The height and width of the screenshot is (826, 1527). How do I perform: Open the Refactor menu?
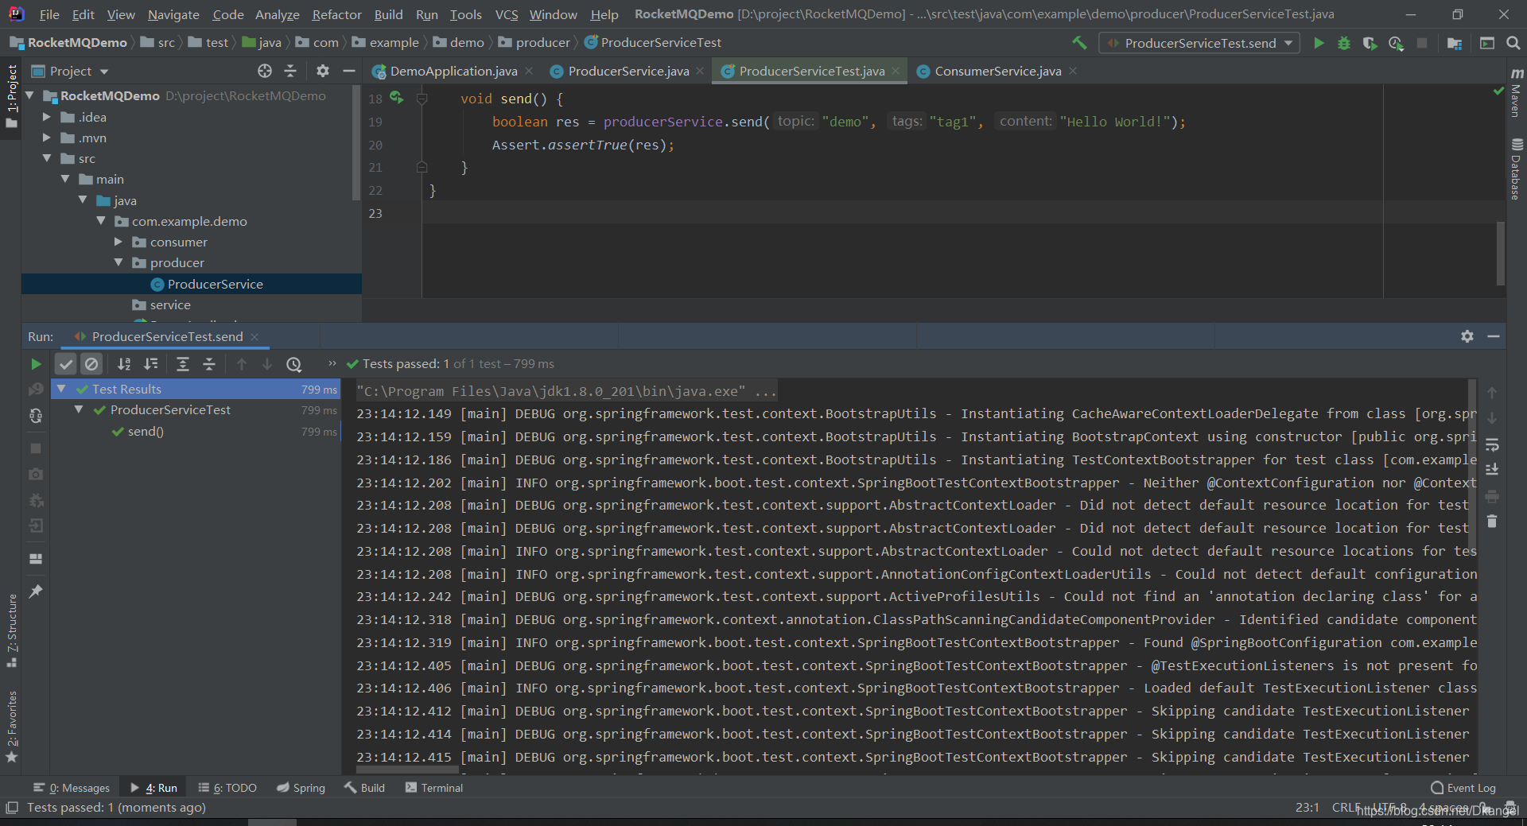[336, 14]
